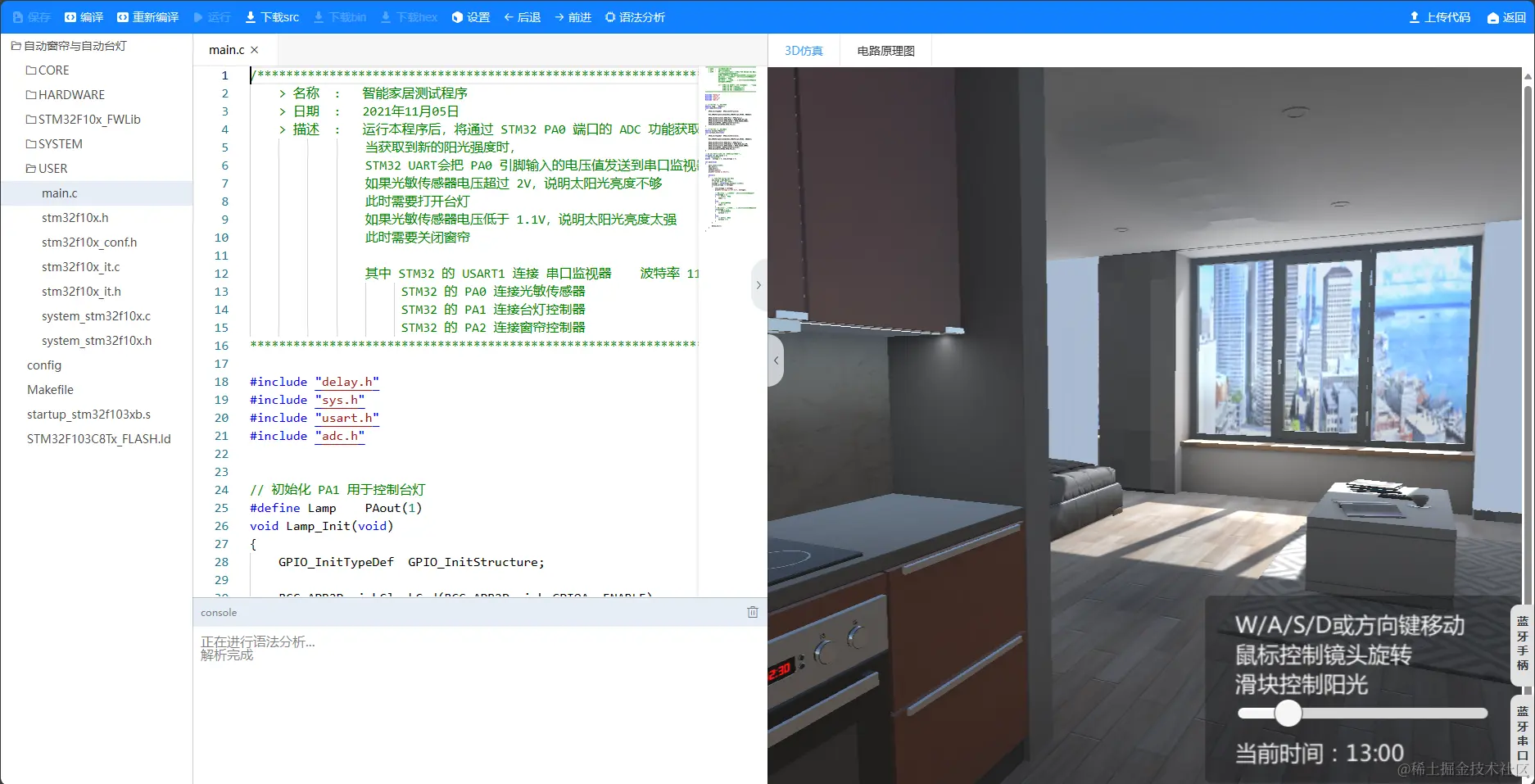Collapse the USER folder
This screenshot has height=784, width=1535.
[x=47, y=169]
